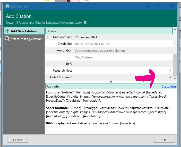Open the Detail Comment editor arrow
The height and width of the screenshot is (147, 181).
click(170, 77)
